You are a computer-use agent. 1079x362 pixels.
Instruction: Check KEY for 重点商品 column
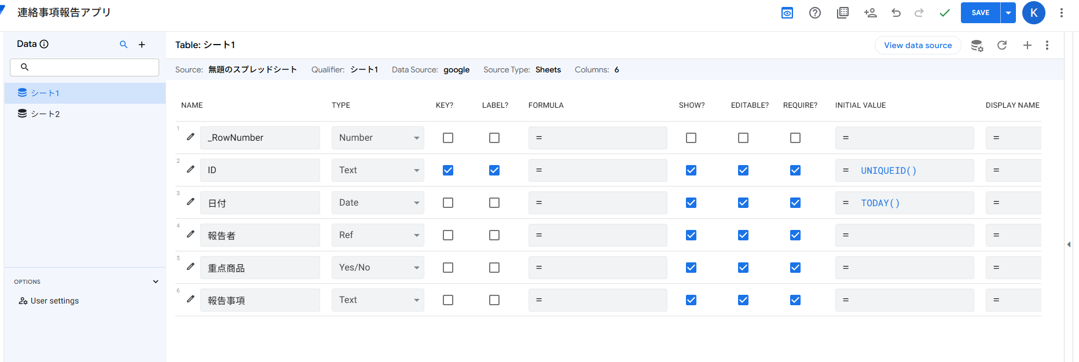[448, 268]
